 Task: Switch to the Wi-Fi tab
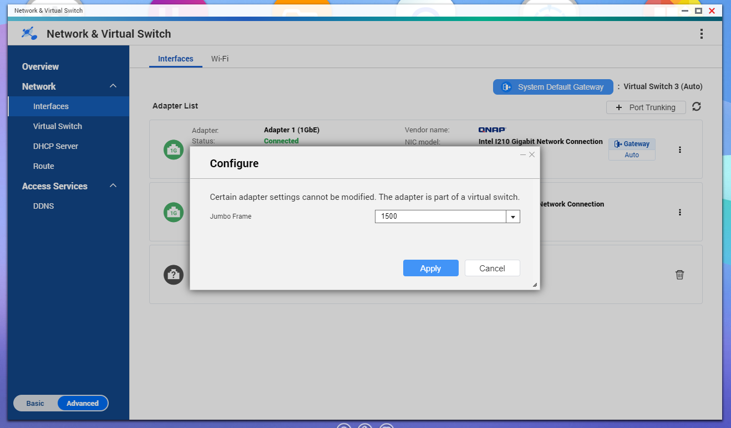click(220, 59)
